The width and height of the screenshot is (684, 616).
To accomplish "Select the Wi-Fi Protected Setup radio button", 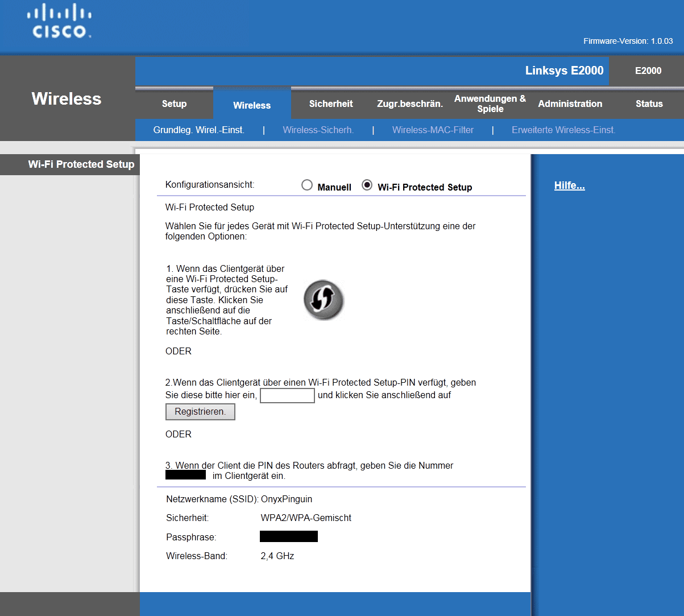I will click(367, 185).
